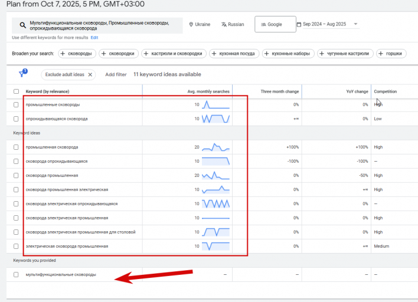Click the keyword search input field

[97, 25]
